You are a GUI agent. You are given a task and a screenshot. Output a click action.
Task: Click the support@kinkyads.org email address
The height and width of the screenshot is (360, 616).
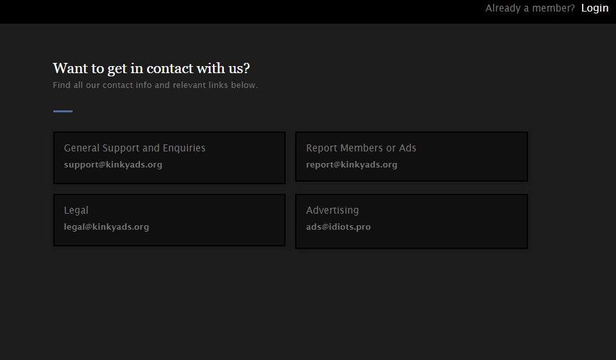click(113, 165)
